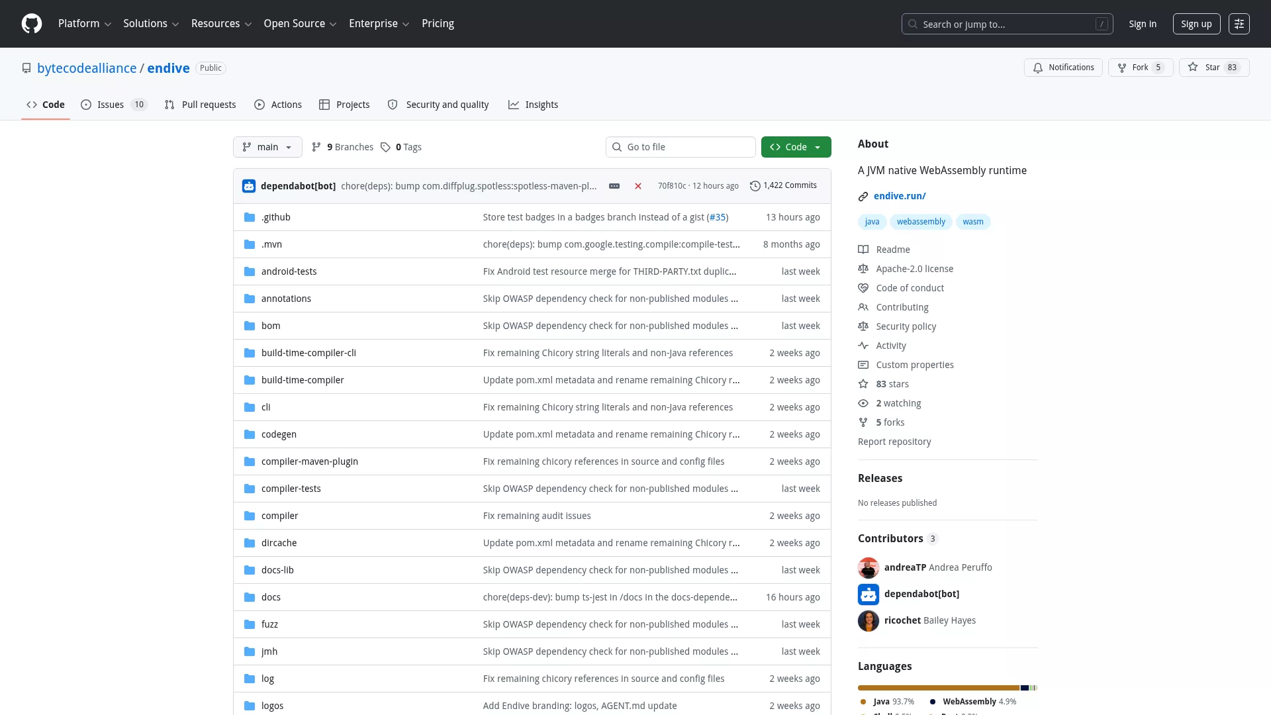Click the eye icon beside 2 watching
Viewport: 1271px width, 715px height.
pos(863,403)
